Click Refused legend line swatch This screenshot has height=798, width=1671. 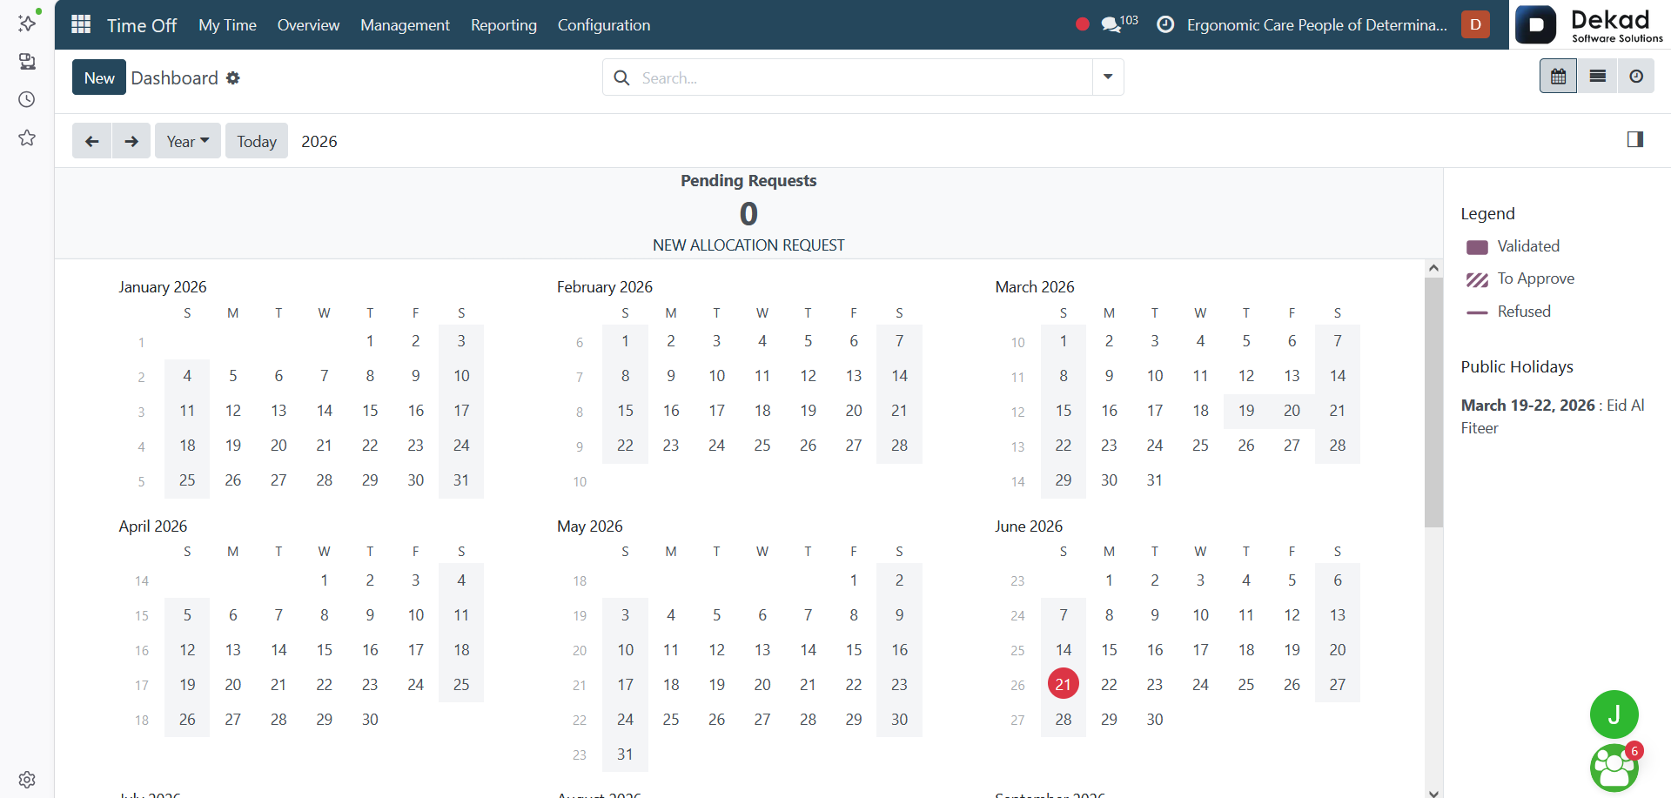[x=1477, y=312]
